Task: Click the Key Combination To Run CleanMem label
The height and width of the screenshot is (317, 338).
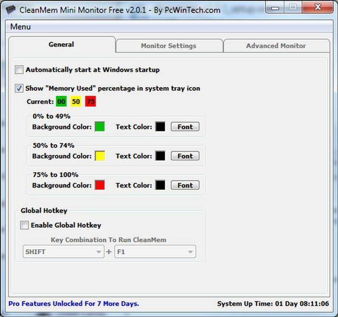Action: pos(108,240)
